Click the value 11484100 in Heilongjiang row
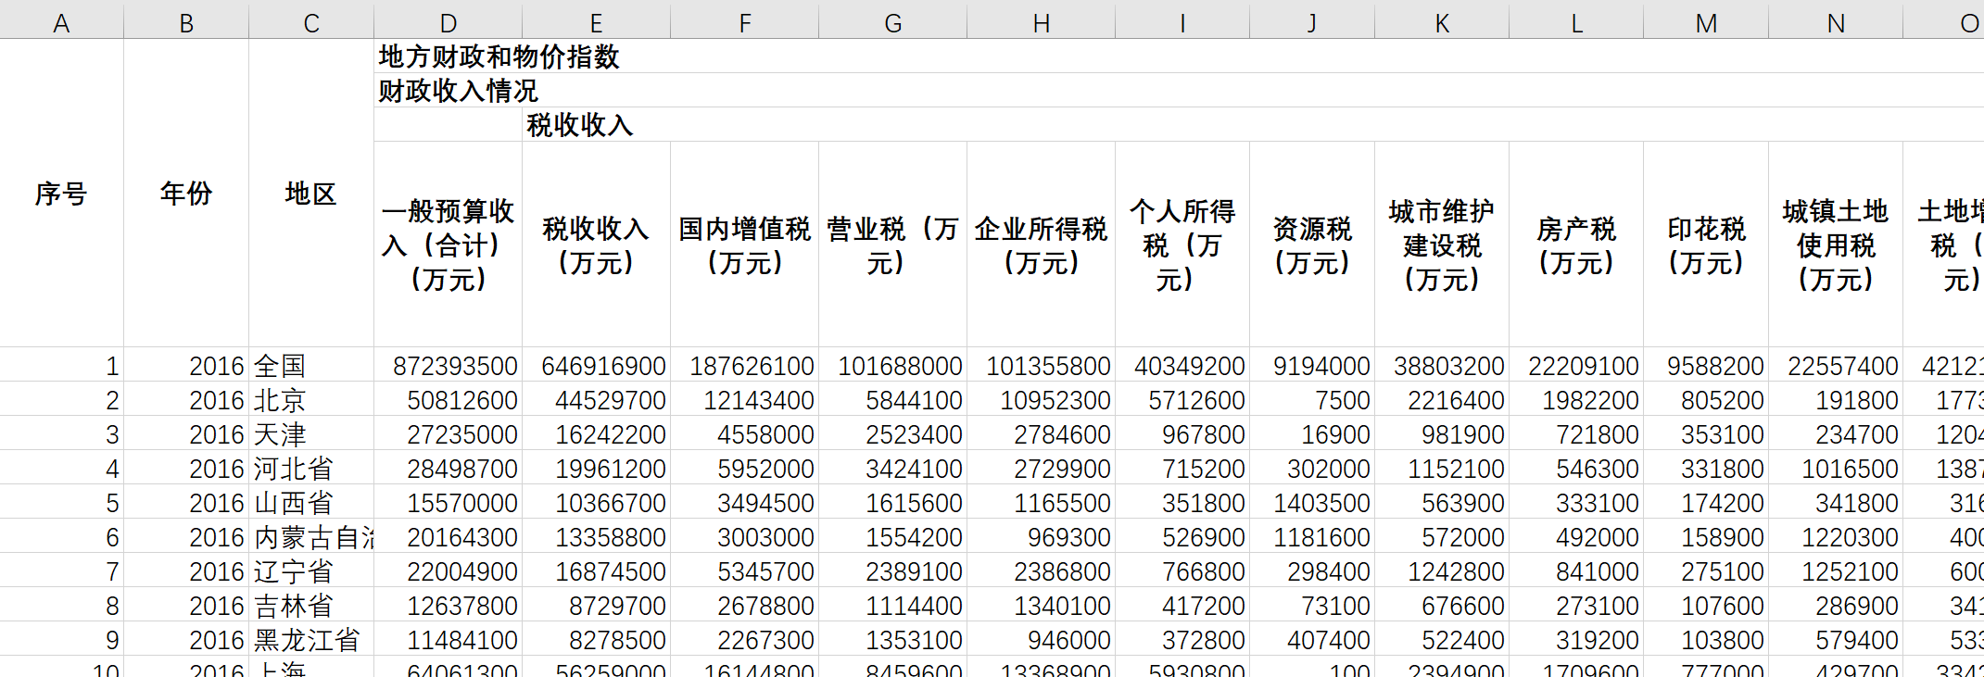Screen dimensions: 1984x677 (462, 641)
